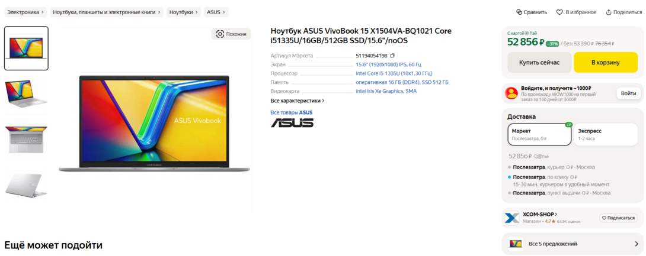Open the 'Ноутбуки, планшеты и электронные книги' breadcrumb
646x256 pixels.
point(107,12)
